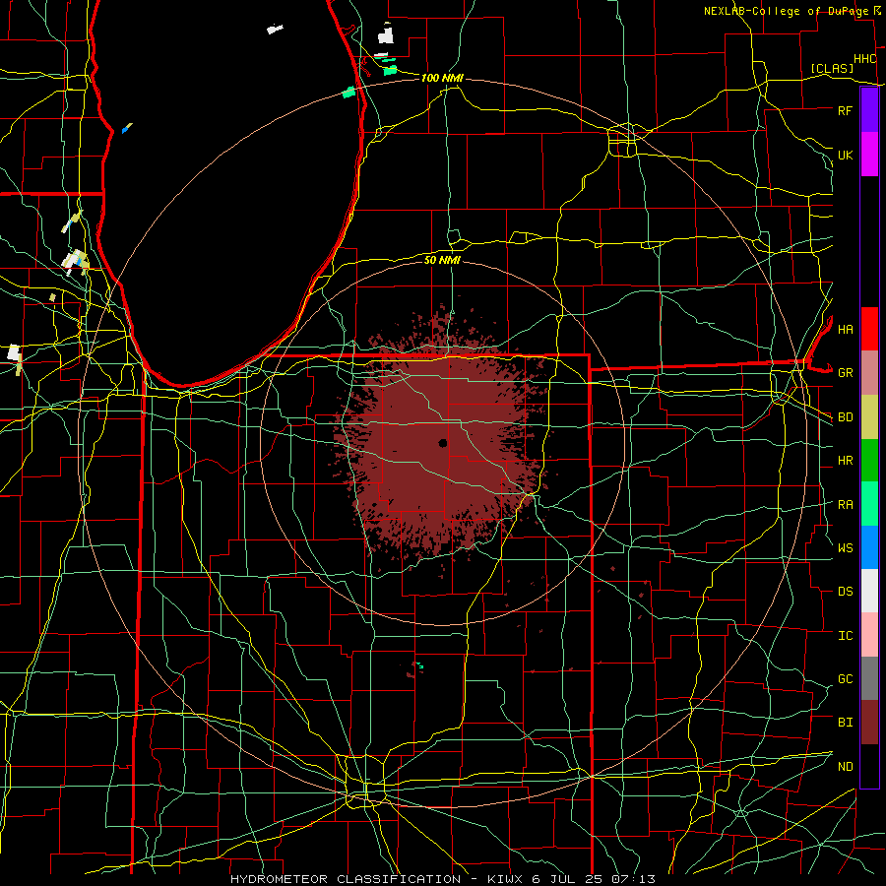Click the GR legend label
The width and height of the screenshot is (886, 886).
[845, 373]
